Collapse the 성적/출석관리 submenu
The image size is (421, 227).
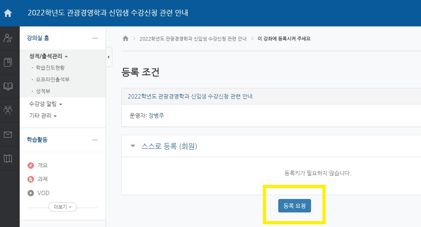[x=48, y=56]
